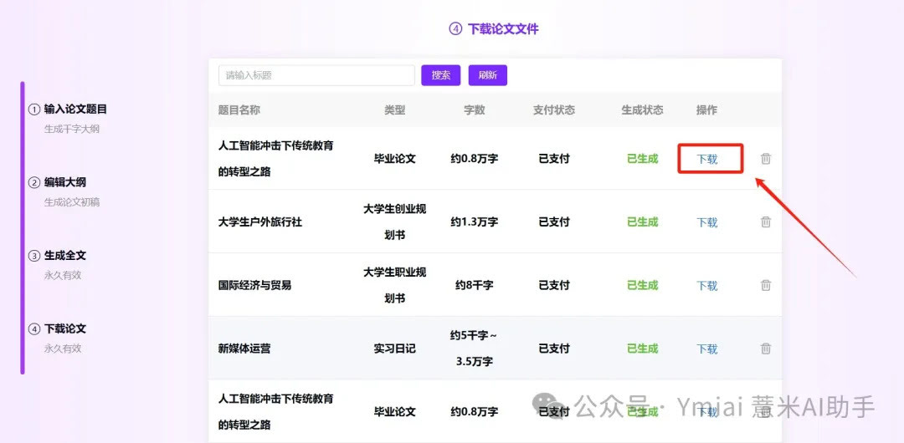Download the red-boxed first row thesis

click(x=707, y=159)
